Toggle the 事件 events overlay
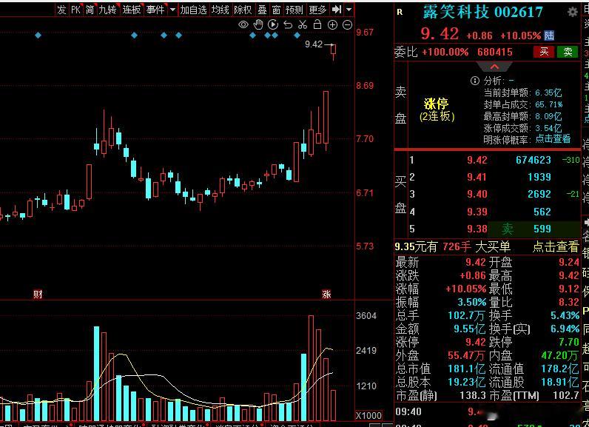 point(155,10)
